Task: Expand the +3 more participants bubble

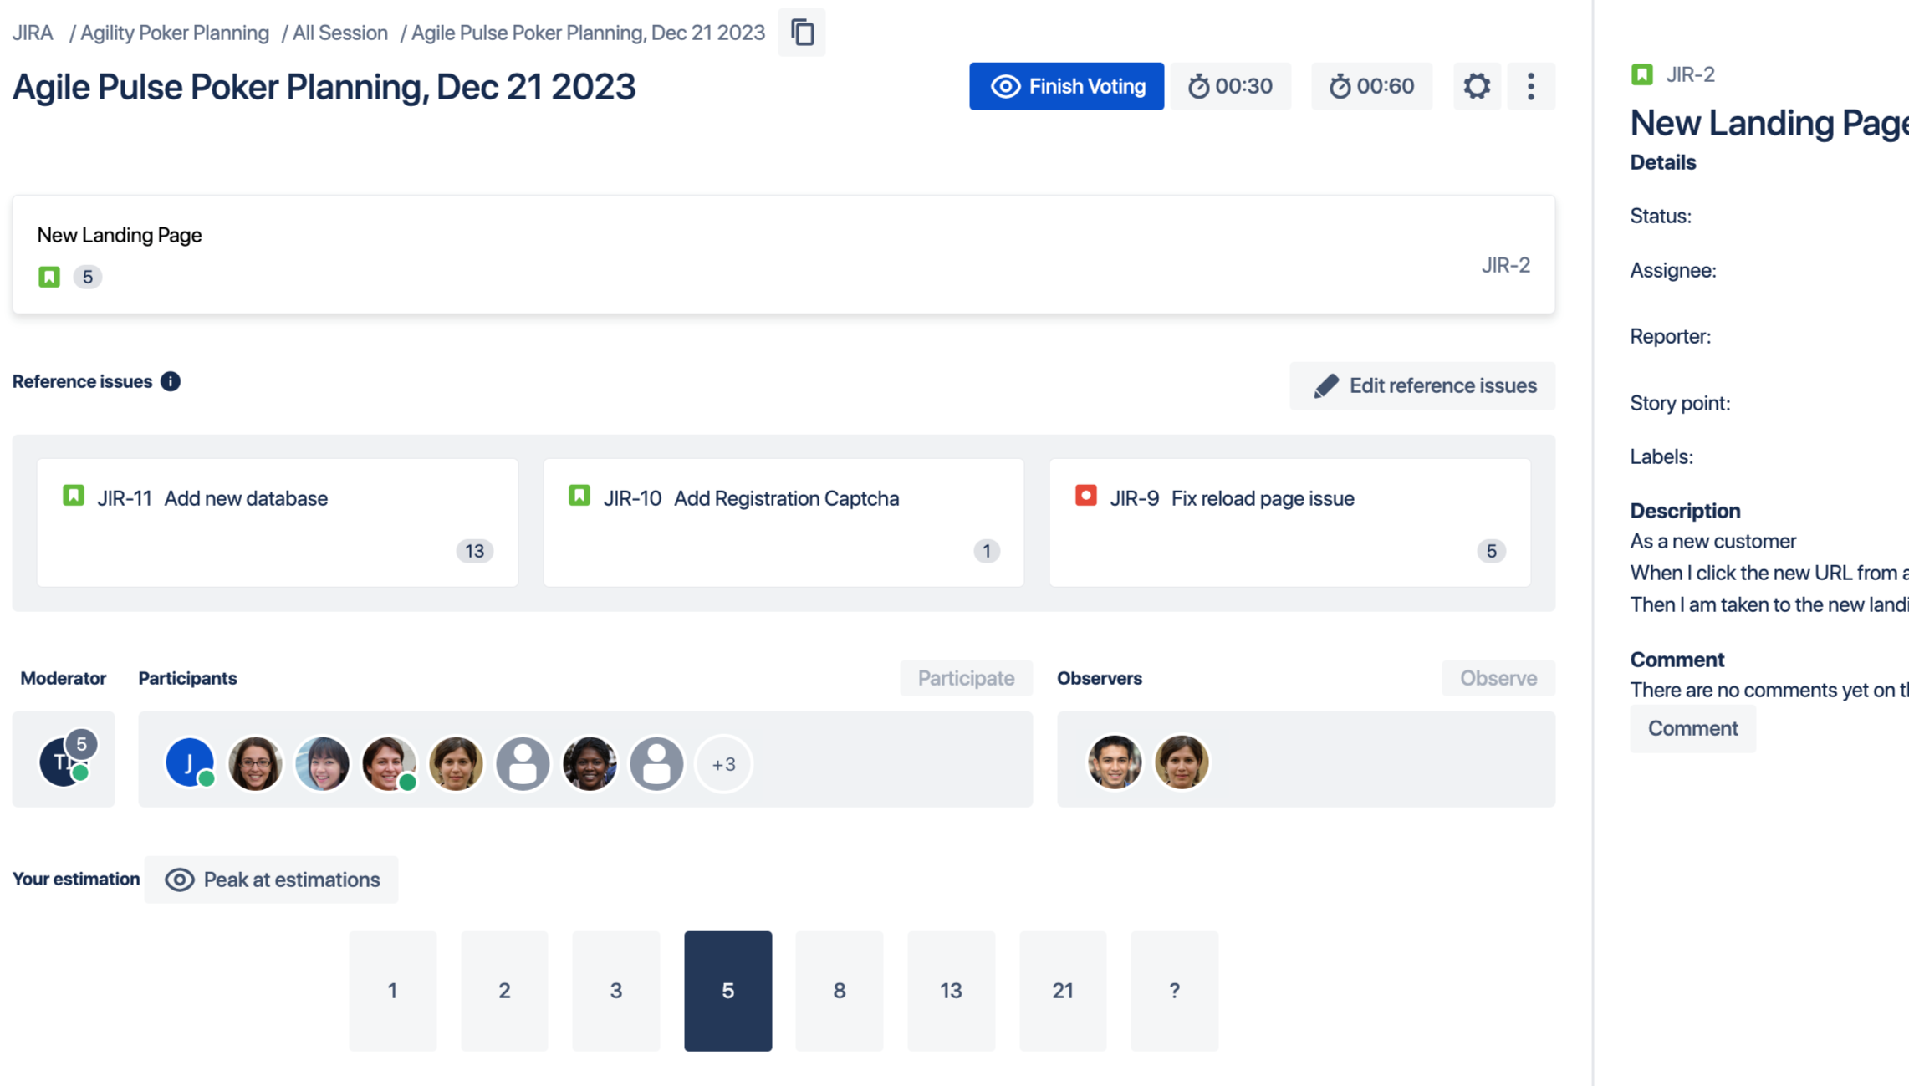Action: [723, 763]
